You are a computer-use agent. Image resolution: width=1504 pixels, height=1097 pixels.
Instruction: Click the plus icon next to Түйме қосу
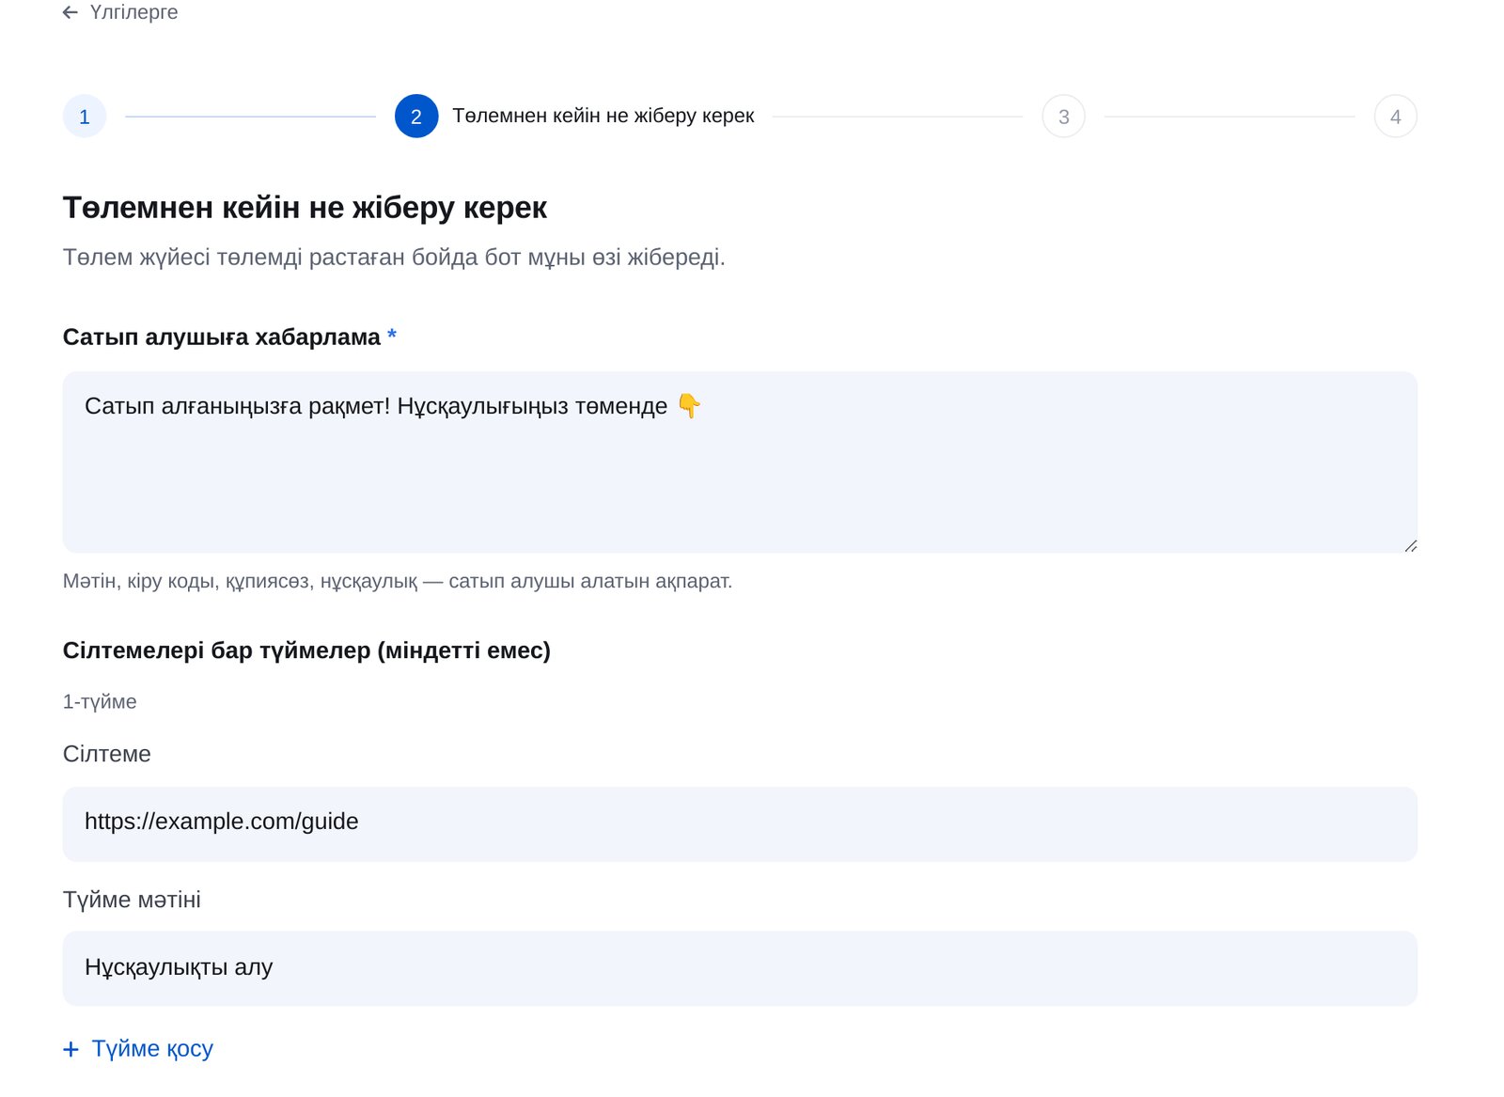coord(70,1049)
